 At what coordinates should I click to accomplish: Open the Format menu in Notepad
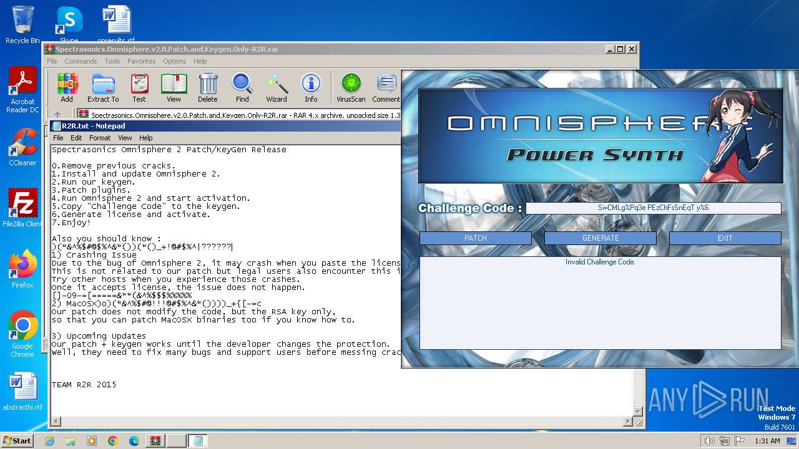pos(100,138)
